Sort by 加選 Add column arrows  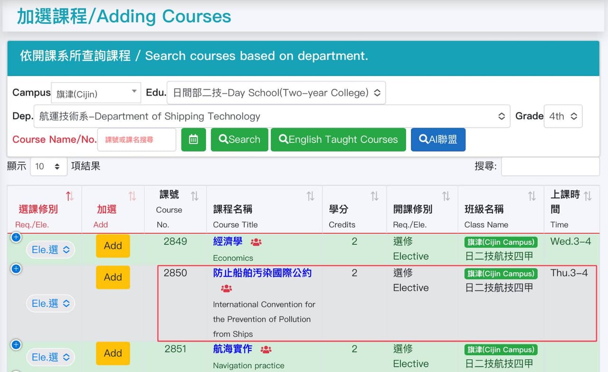(132, 196)
